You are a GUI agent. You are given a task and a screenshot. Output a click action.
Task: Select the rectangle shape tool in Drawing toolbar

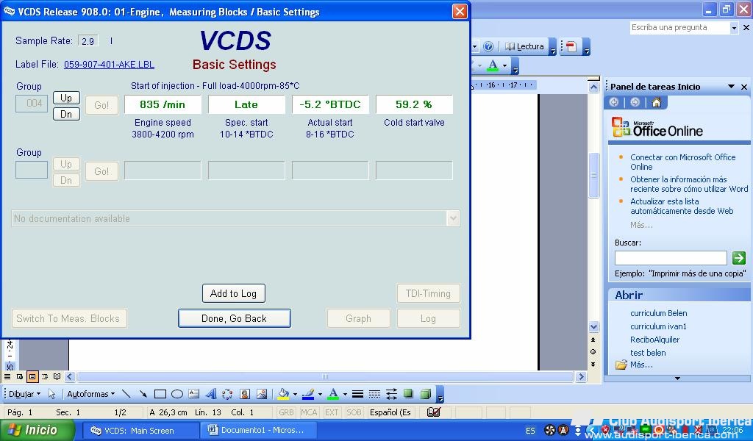point(160,394)
